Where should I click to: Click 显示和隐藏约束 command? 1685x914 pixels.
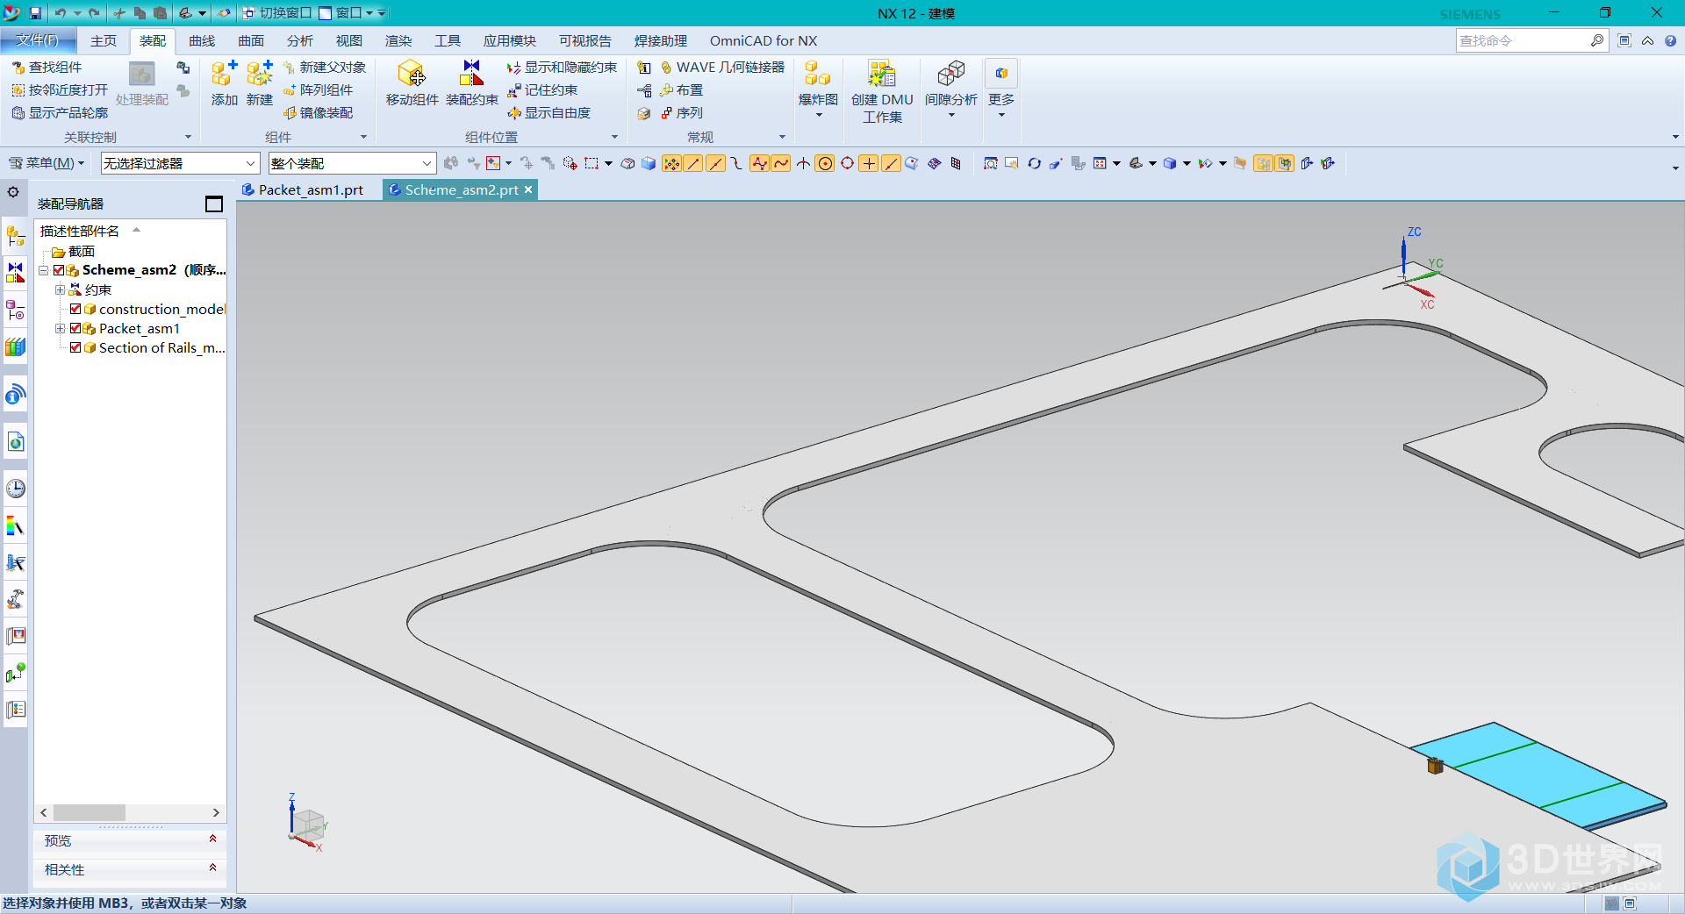[562, 67]
